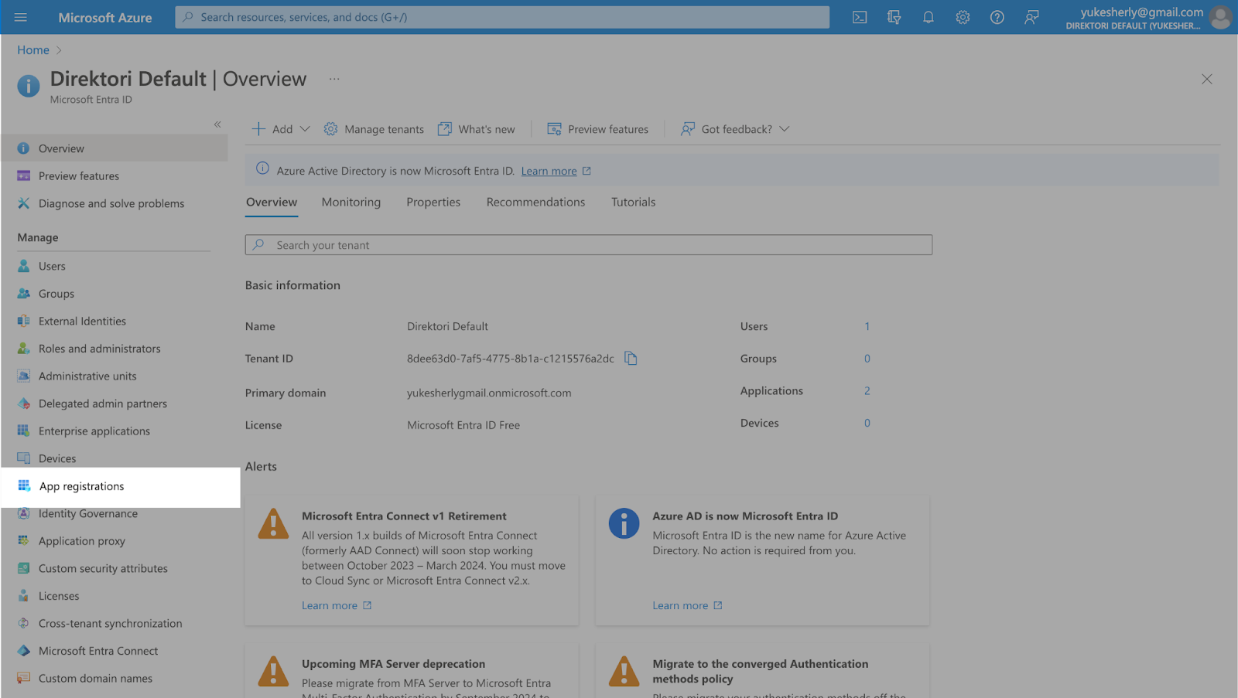
Task: Open more options ellipsis beside Overview title
Action: [334, 79]
